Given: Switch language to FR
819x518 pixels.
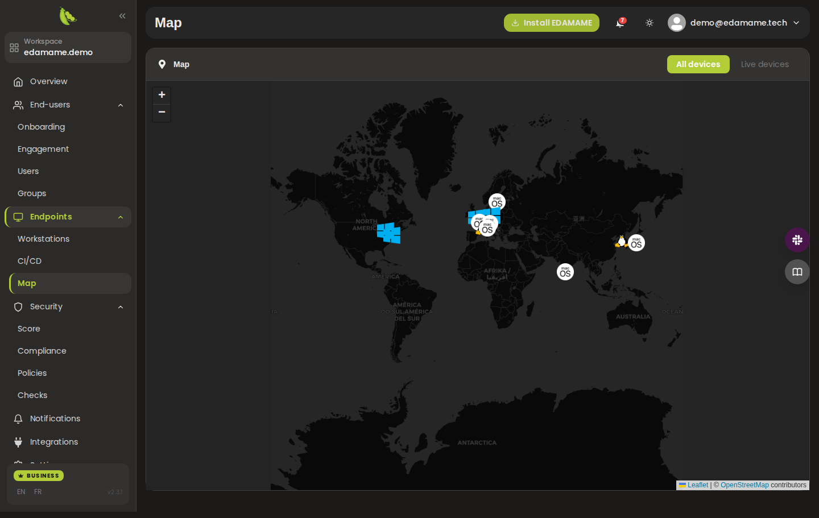Looking at the screenshot, I should click(38, 492).
